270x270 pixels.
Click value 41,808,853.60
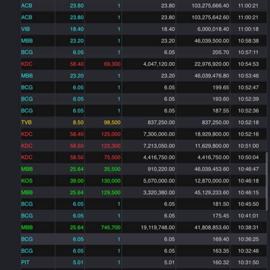tap(211, 227)
